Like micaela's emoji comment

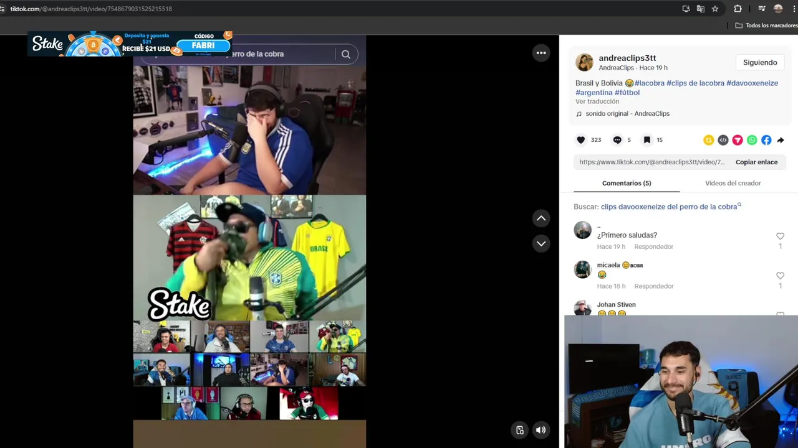point(780,276)
